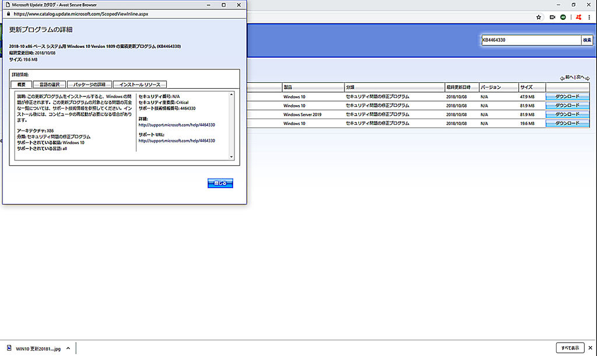Click the 更新プログラムの詳細 heading
This screenshot has height=356, width=597.
point(41,30)
